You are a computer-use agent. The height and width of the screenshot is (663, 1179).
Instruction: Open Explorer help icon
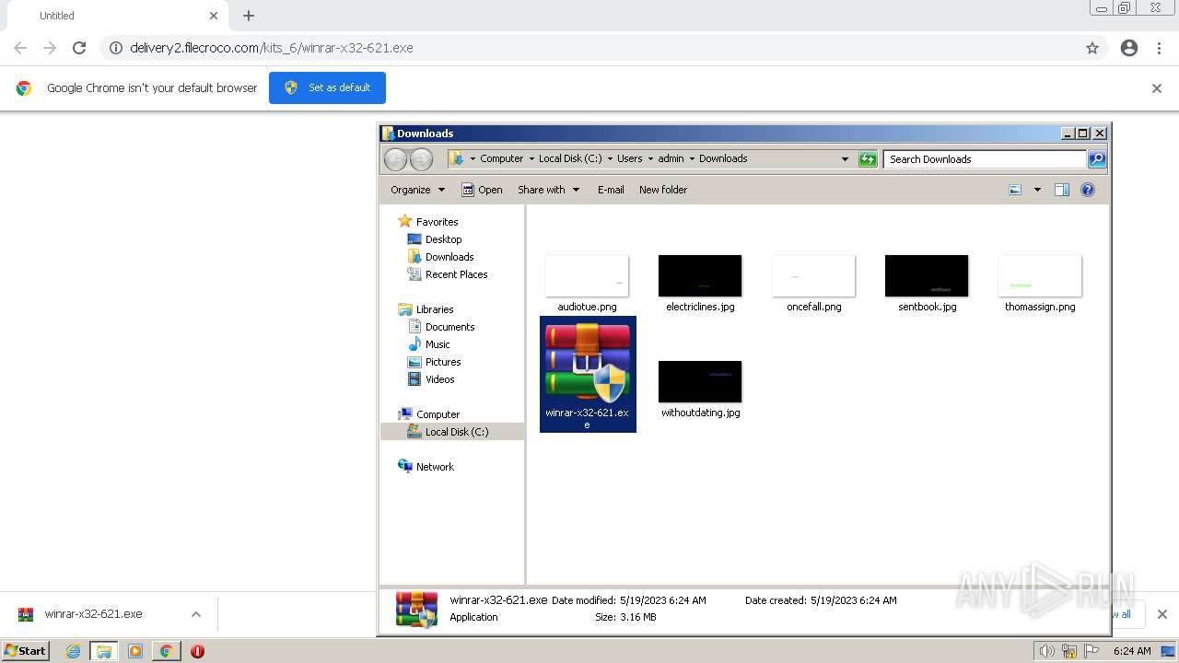tap(1088, 190)
